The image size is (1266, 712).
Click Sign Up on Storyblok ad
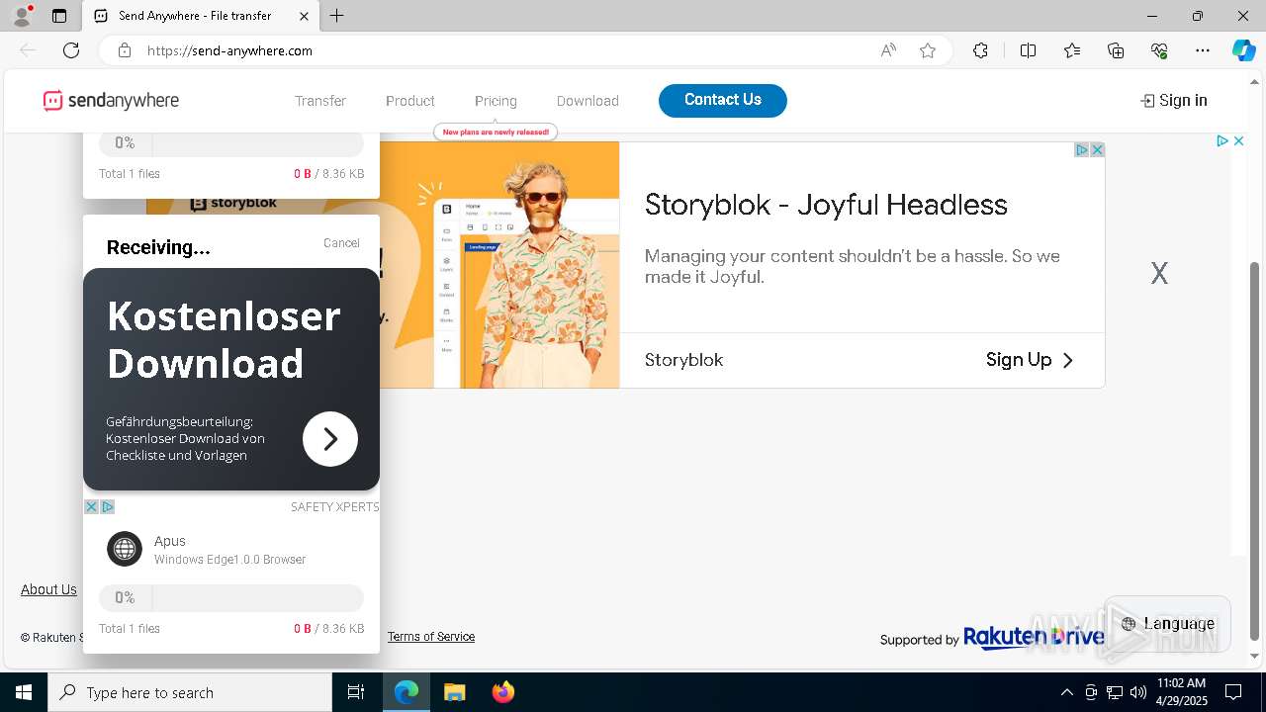pyautogui.click(x=1031, y=360)
